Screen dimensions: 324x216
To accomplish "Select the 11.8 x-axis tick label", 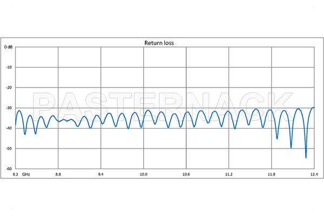I will 271,175.
